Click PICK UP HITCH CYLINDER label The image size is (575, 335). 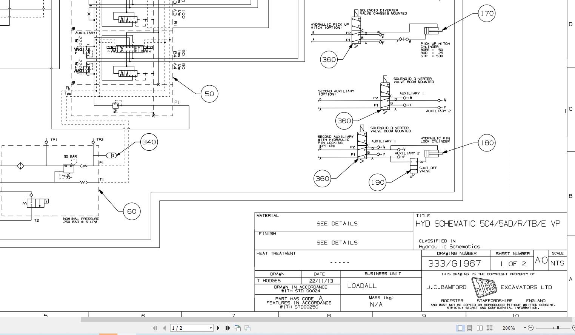pos(435,45)
